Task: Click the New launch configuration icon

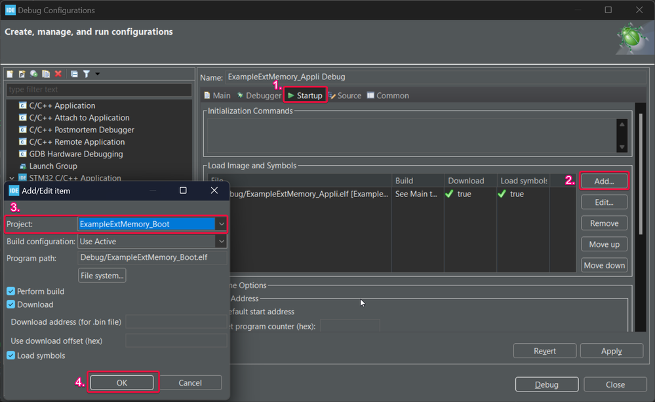Action: (x=10, y=74)
